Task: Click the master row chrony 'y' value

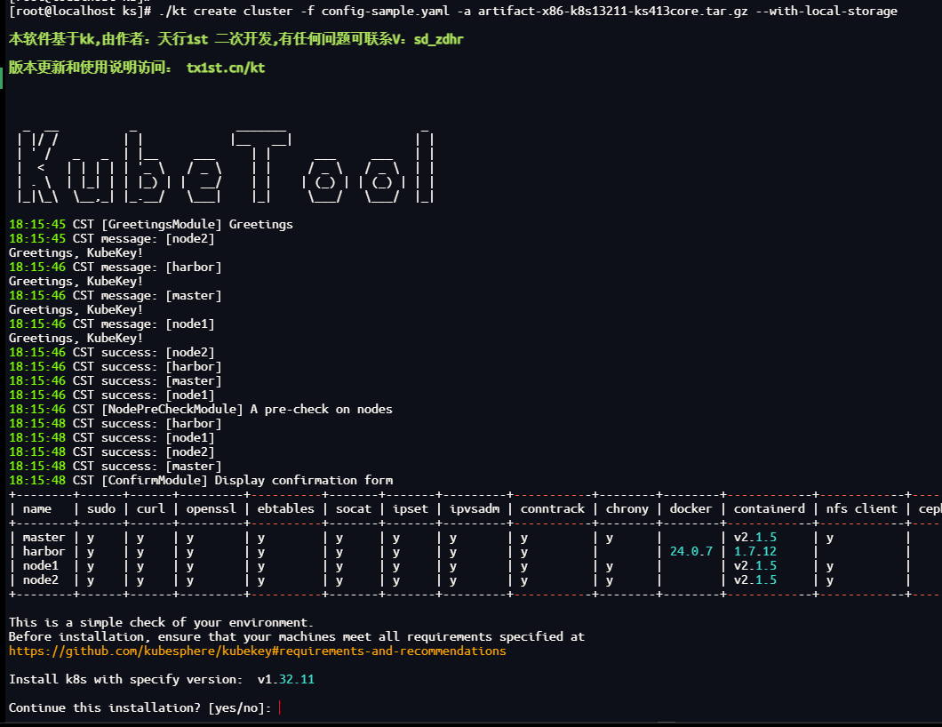Action: pyautogui.click(x=609, y=538)
